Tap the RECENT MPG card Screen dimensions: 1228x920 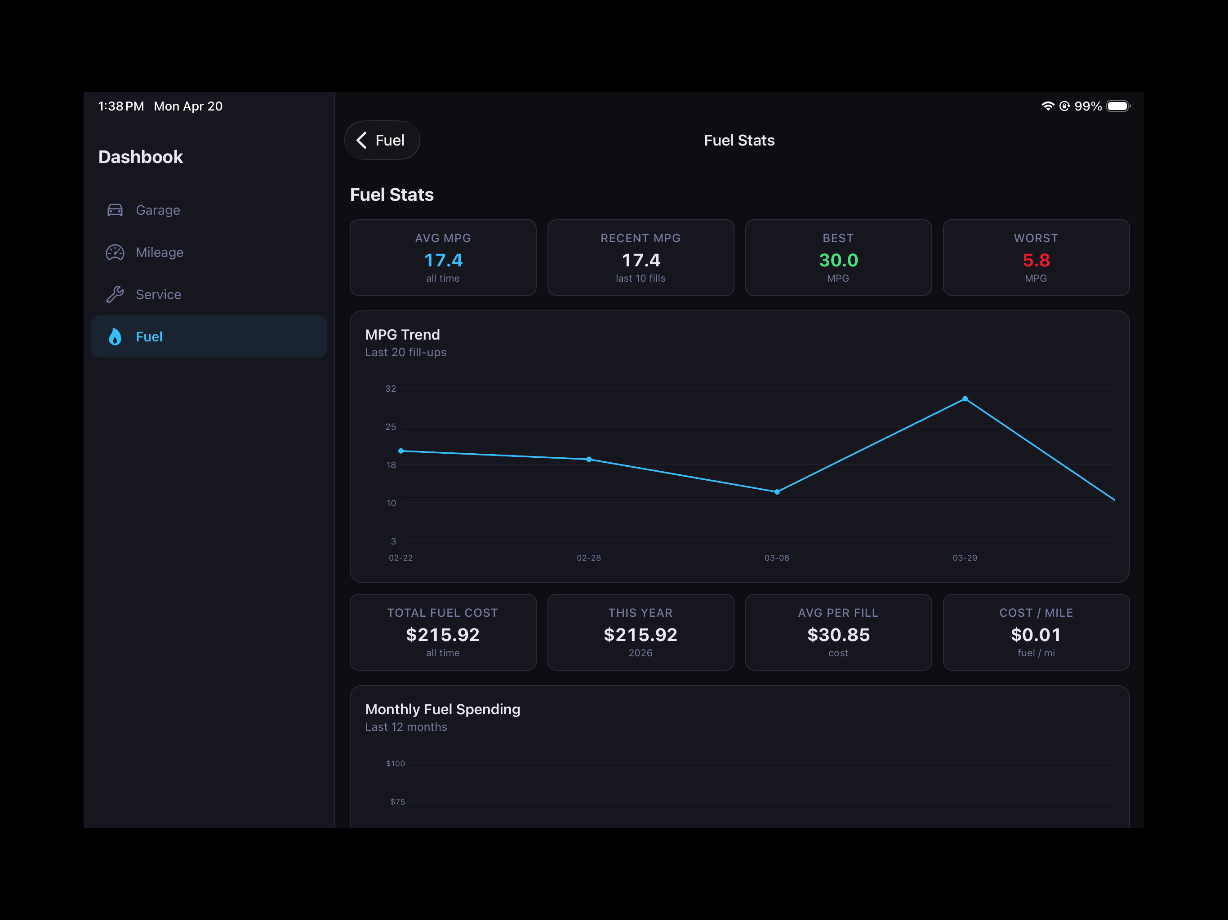[641, 257]
